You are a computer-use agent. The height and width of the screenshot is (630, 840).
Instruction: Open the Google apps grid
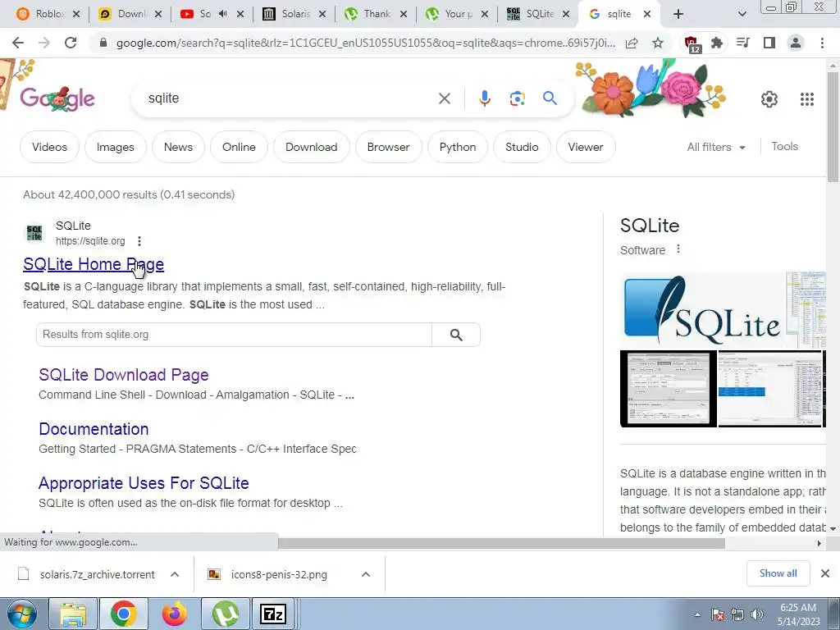pyautogui.click(x=807, y=99)
